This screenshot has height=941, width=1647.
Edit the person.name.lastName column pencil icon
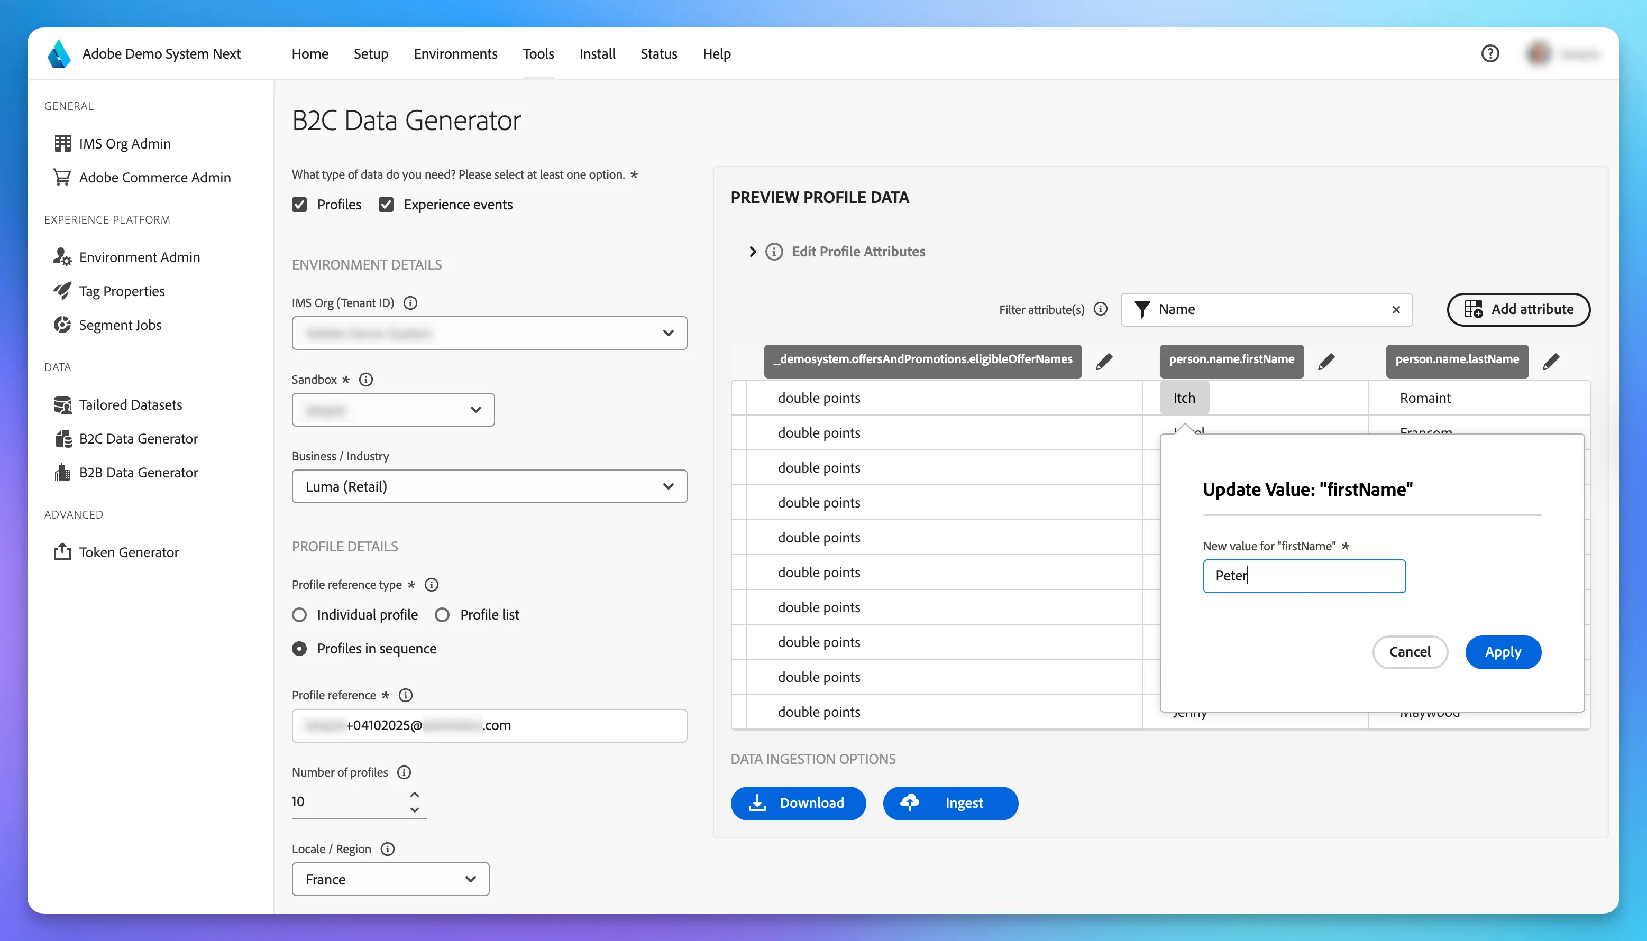(1551, 361)
